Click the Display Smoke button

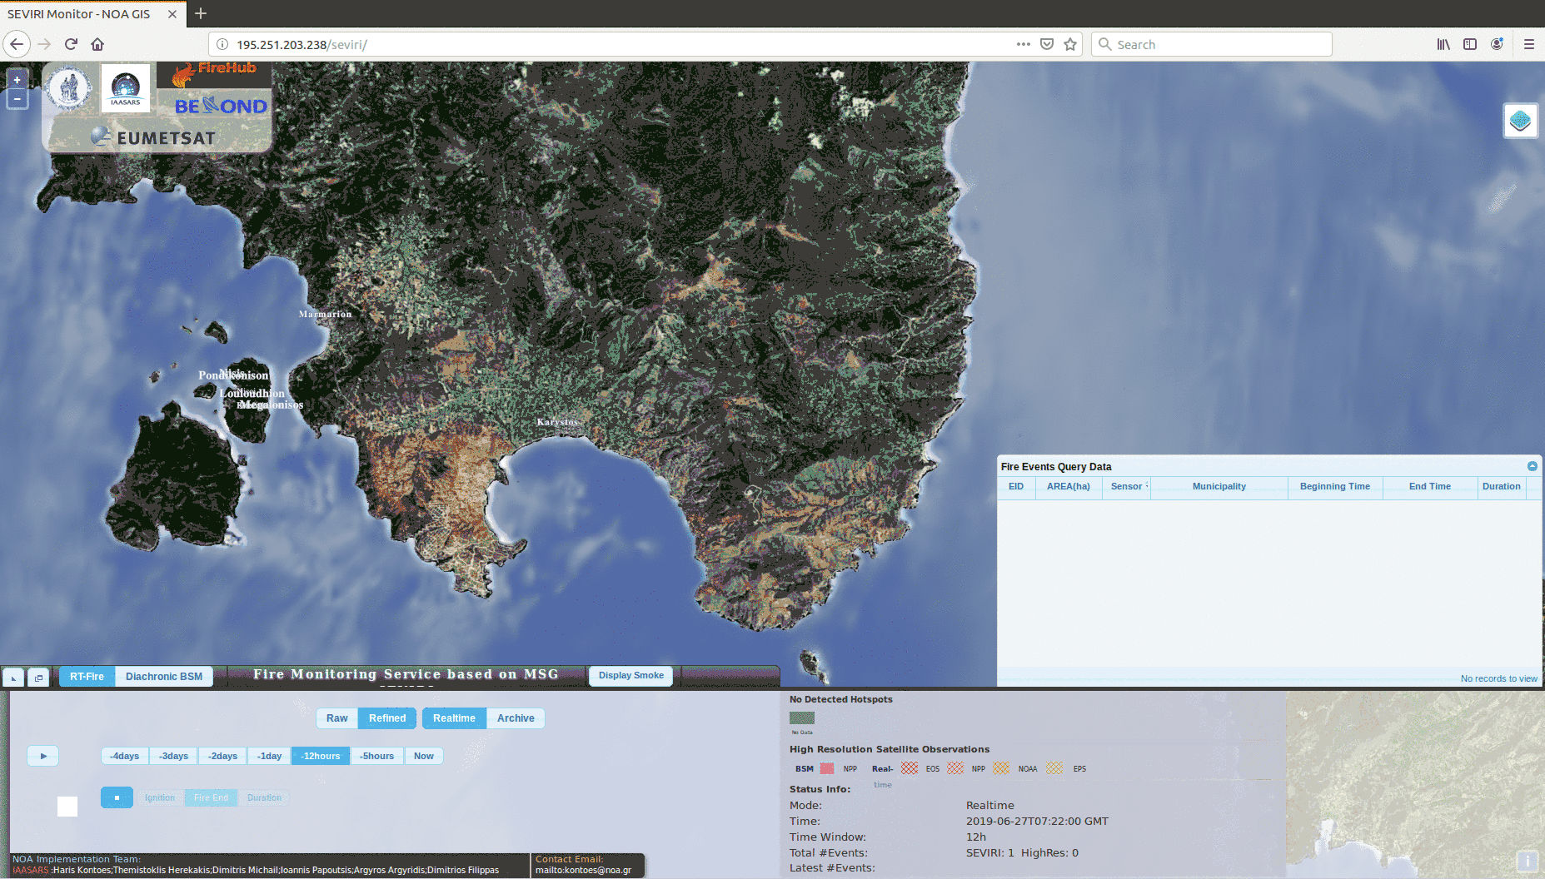(x=630, y=676)
